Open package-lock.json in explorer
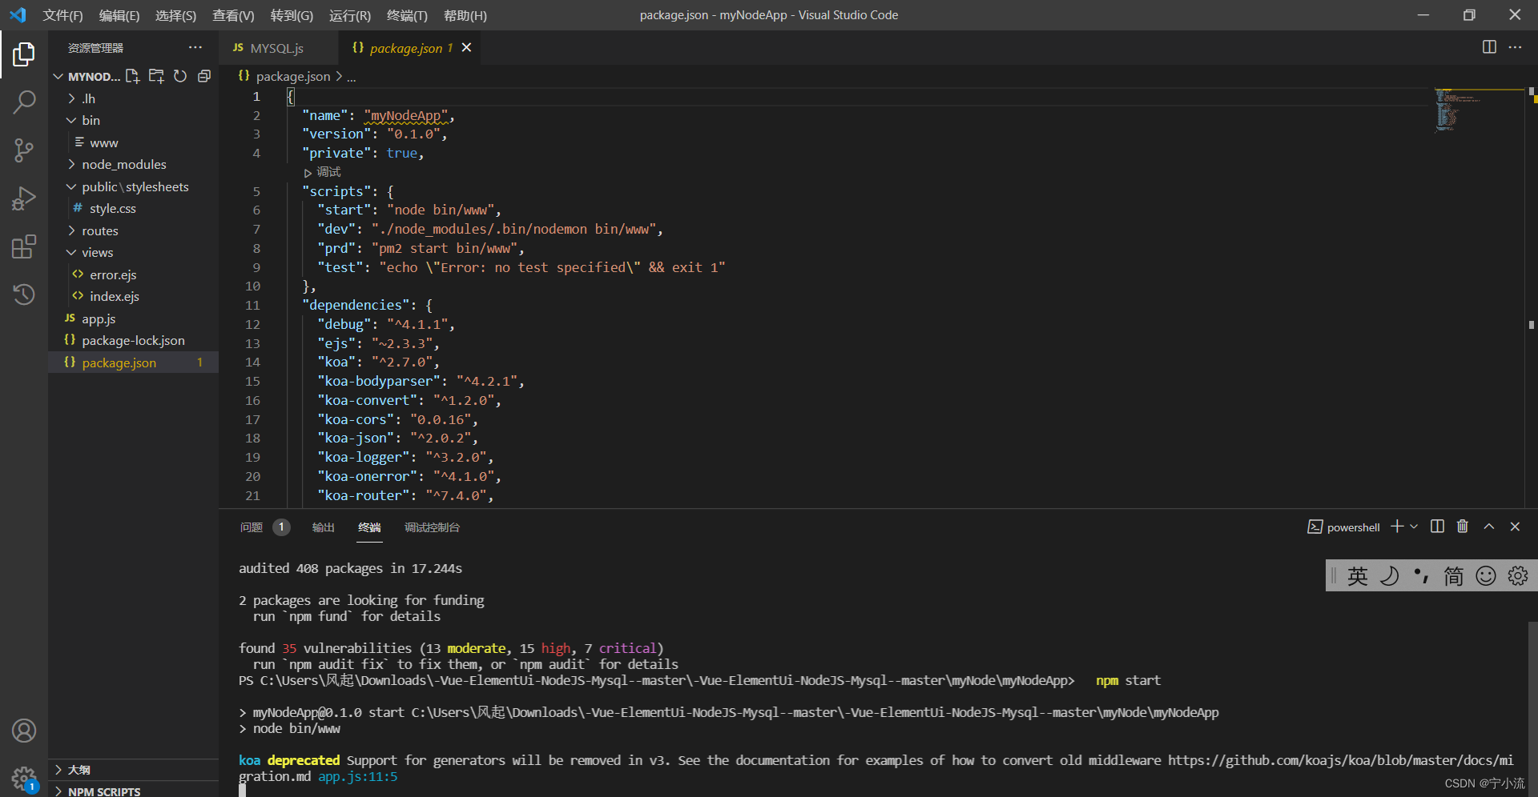This screenshot has width=1538, height=797. point(133,340)
